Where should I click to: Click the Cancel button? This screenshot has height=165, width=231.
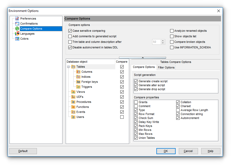click(x=188, y=151)
